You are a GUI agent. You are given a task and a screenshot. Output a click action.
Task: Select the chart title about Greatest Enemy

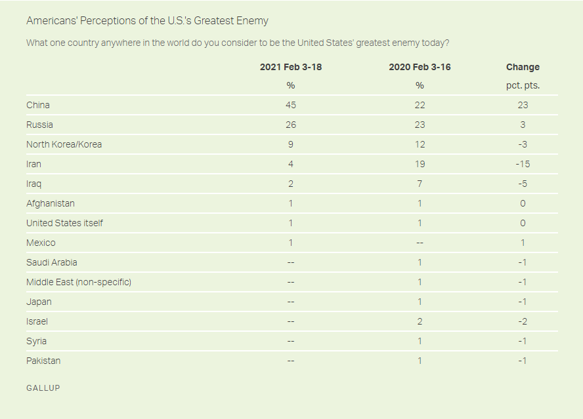(x=147, y=20)
